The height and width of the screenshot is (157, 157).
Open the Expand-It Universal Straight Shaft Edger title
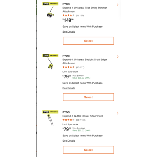click(85, 61)
